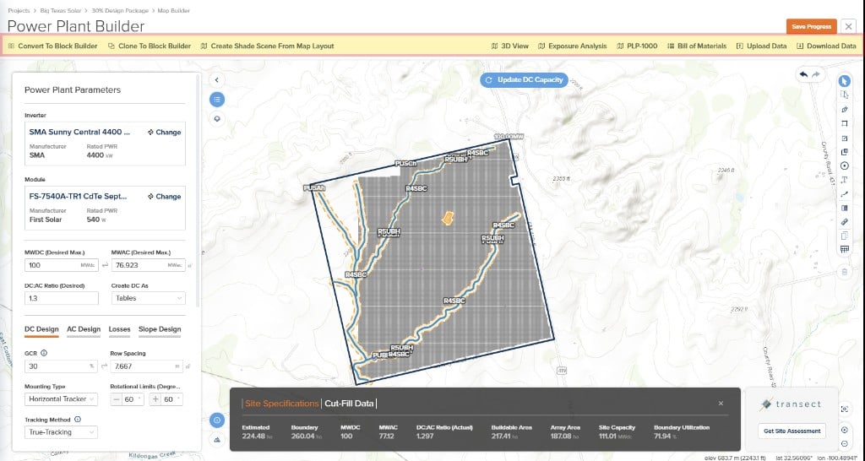Image resolution: width=865 pixels, height=461 pixels.
Task: Select the line/path drawing tool
Action: (x=844, y=194)
